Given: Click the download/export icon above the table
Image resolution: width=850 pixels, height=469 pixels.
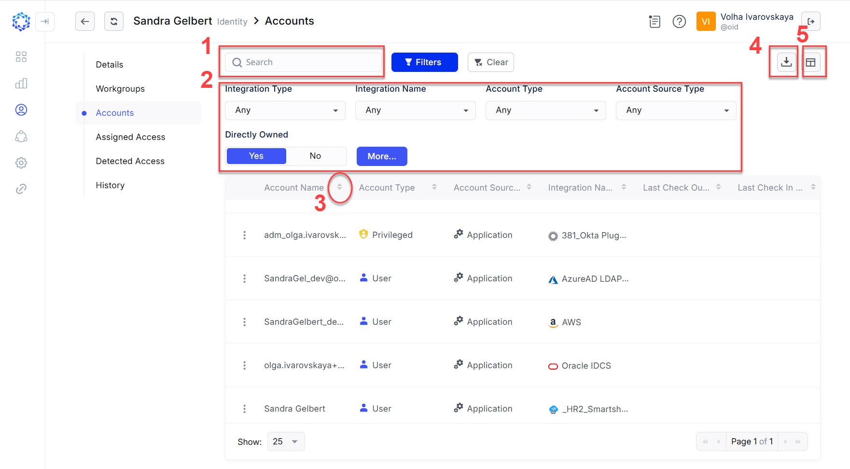Looking at the screenshot, I should [787, 62].
